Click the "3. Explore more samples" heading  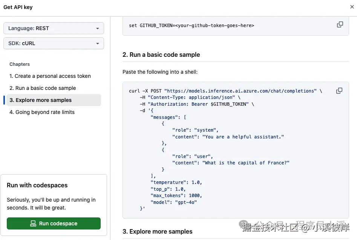(158, 231)
